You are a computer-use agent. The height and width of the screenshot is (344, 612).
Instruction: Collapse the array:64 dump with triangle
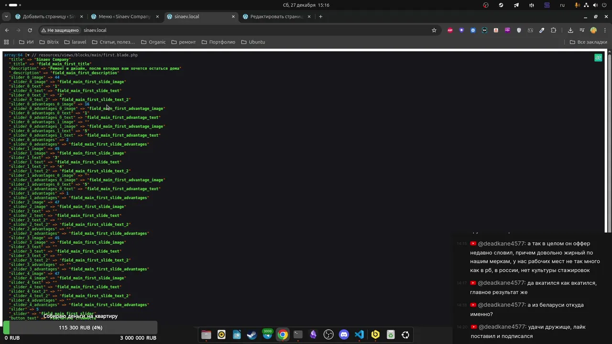click(28, 55)
